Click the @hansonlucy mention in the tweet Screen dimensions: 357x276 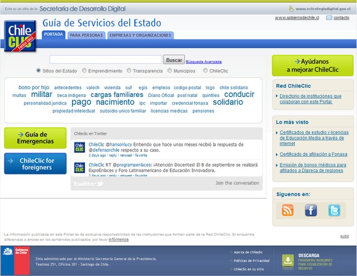(119, 144)
